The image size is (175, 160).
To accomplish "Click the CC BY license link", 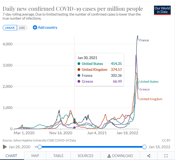I will point(166,140).
